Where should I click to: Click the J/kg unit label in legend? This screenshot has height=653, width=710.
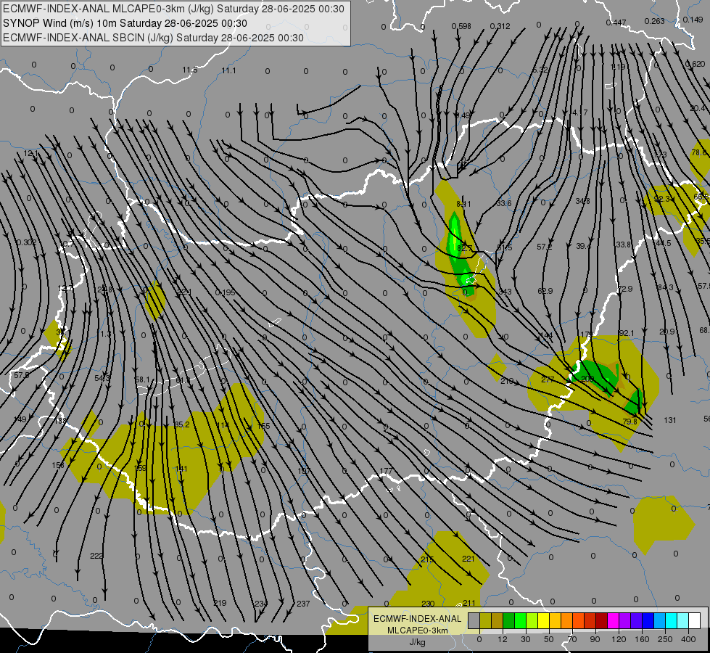coord(418,642)
